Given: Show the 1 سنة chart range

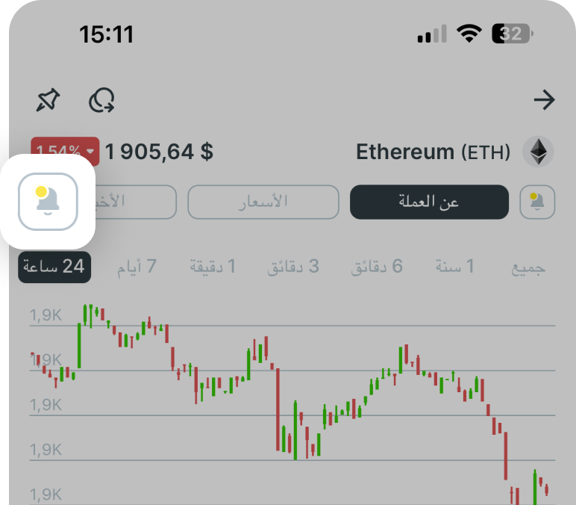Looking at the screenshot, I should (x=455, y=267).
